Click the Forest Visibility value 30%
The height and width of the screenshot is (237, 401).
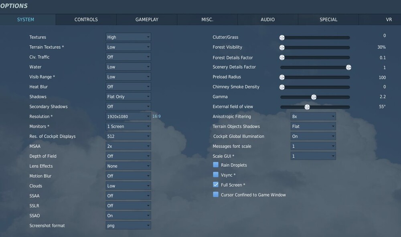point(382,47)
